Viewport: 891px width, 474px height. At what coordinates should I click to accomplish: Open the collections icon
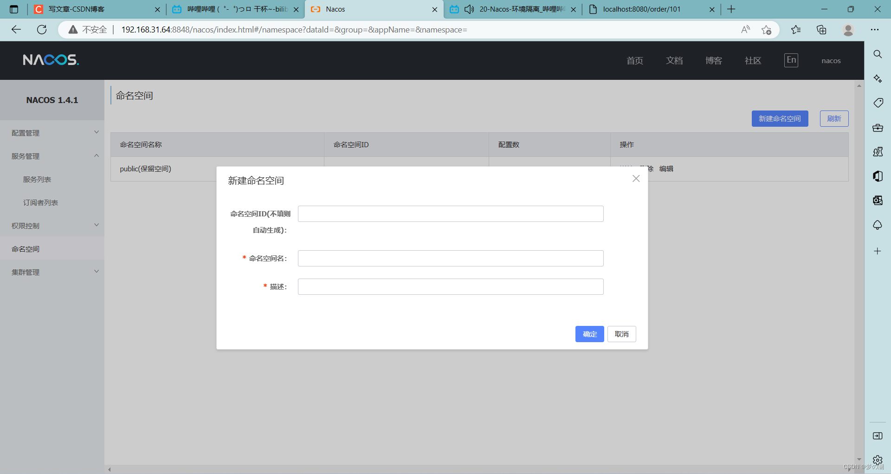(x=821, y=30)
